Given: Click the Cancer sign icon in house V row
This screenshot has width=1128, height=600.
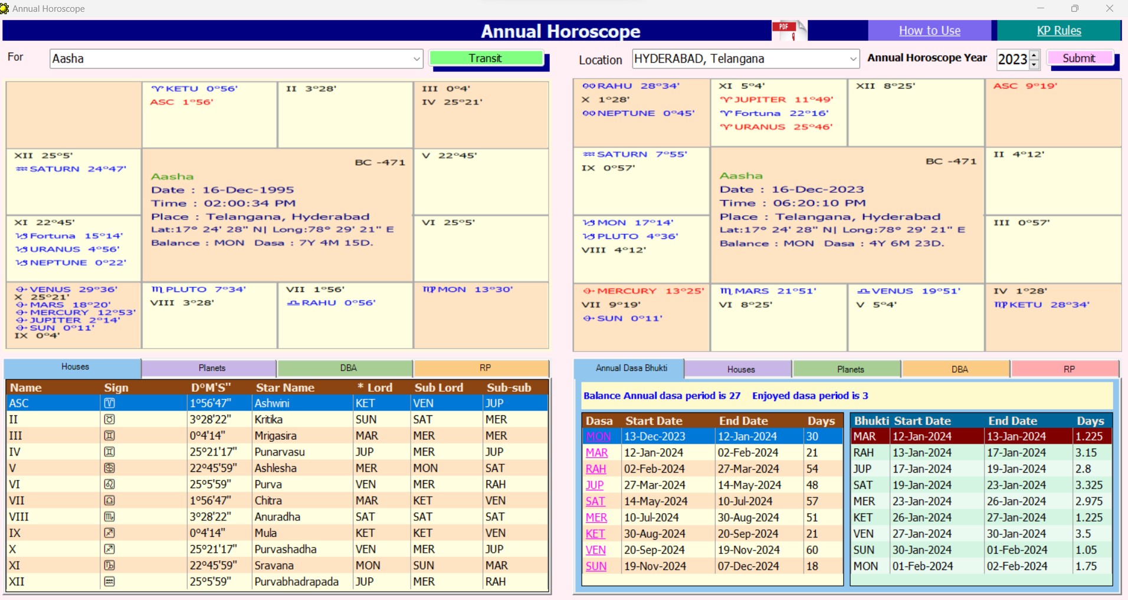Looking at the screenshot, I should 109,468.
